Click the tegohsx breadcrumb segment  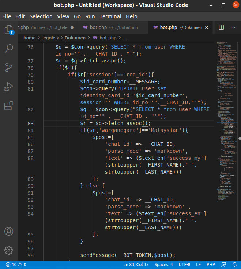point(50,38)
